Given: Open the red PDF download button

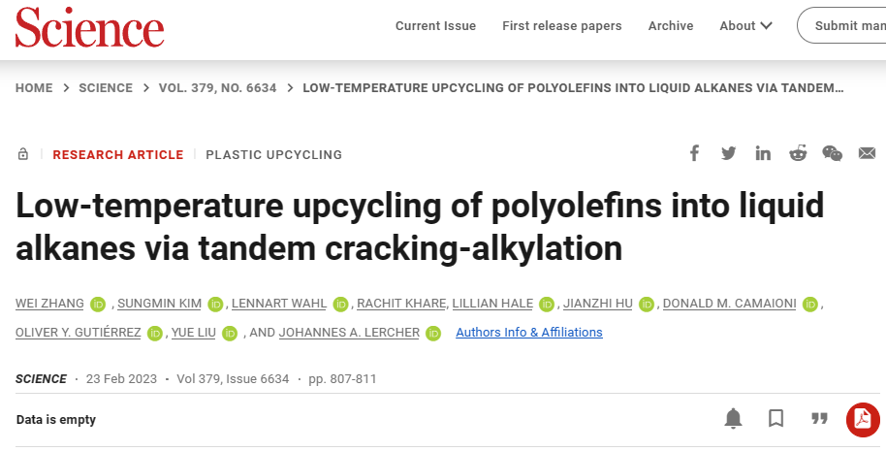Looking at the screenshot, I should click(x=863, y=419).
